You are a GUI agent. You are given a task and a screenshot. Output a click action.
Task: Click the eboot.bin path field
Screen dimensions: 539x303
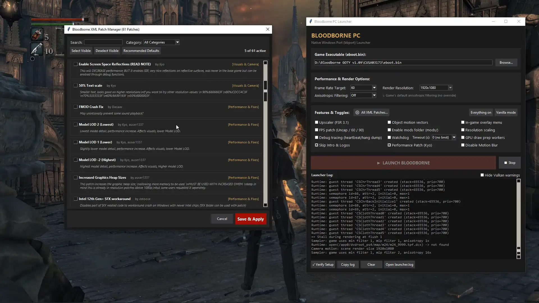403,63
